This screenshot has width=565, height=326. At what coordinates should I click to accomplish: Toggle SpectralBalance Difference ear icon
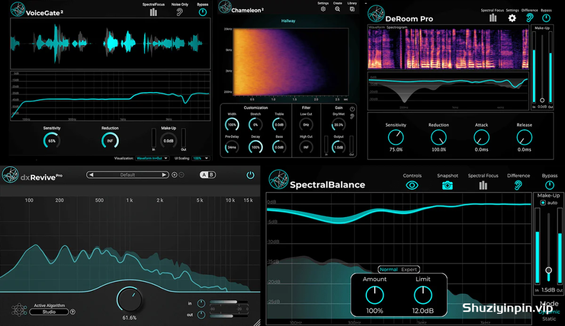click(x=518, y=185)
